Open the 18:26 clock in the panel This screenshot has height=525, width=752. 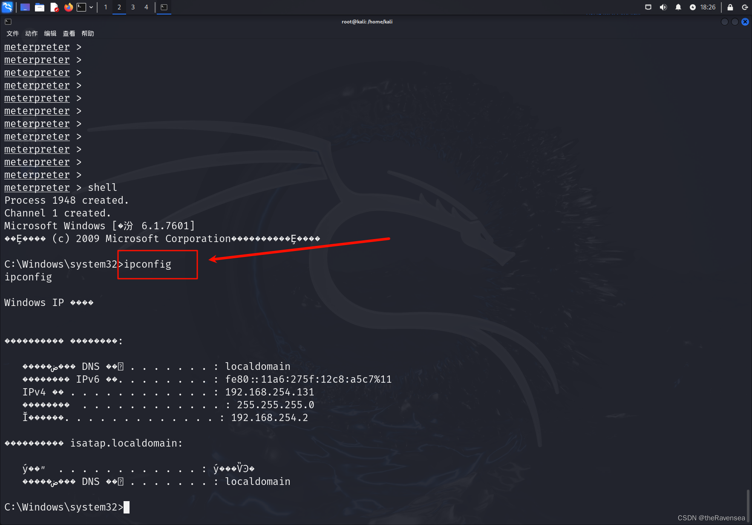coord(708,7)
